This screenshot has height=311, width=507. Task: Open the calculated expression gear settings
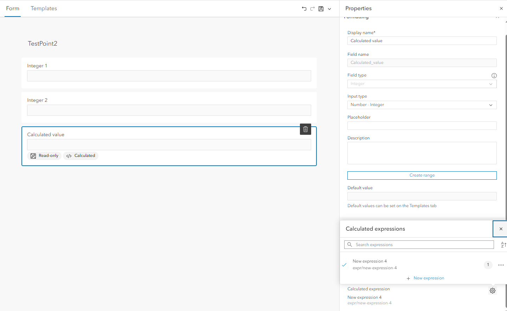493,291
